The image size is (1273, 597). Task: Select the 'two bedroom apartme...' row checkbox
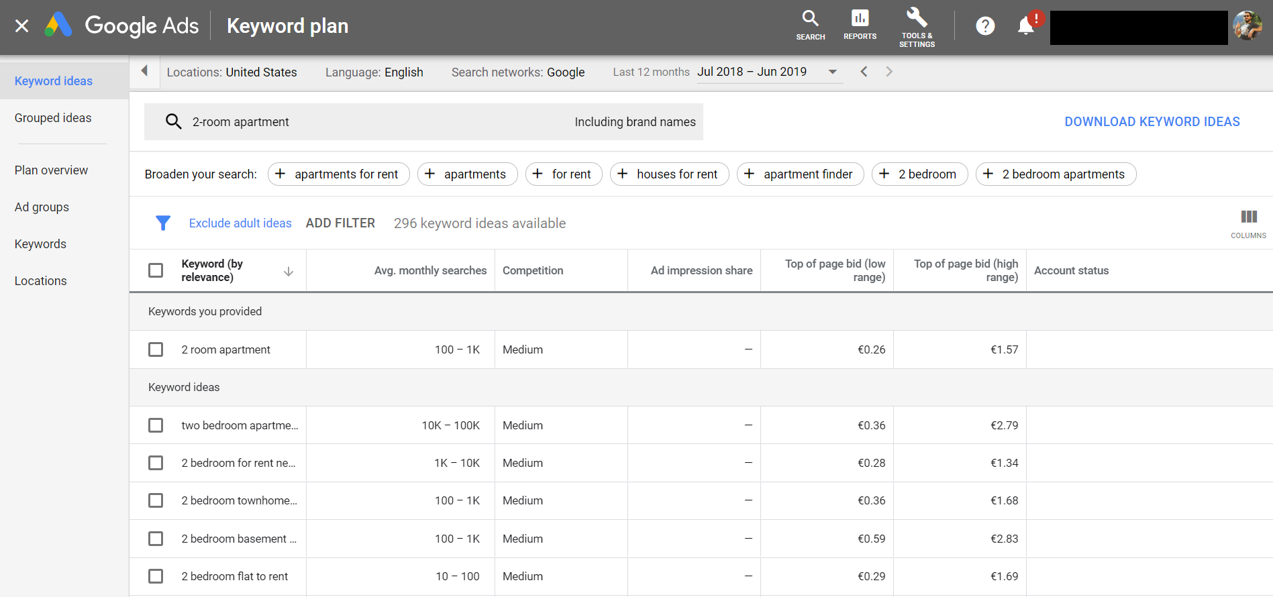[x=156, y=425]
